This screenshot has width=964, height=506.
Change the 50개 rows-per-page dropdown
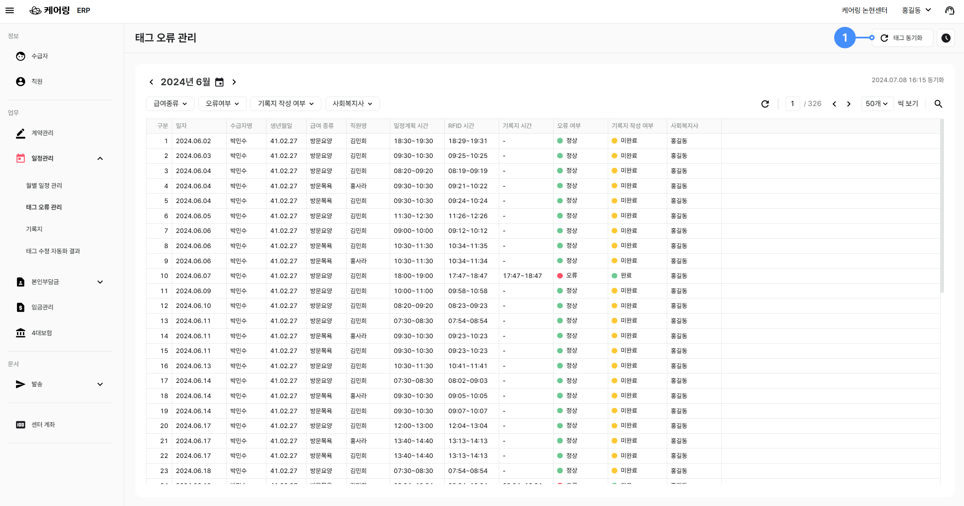(x=877, y=104)
